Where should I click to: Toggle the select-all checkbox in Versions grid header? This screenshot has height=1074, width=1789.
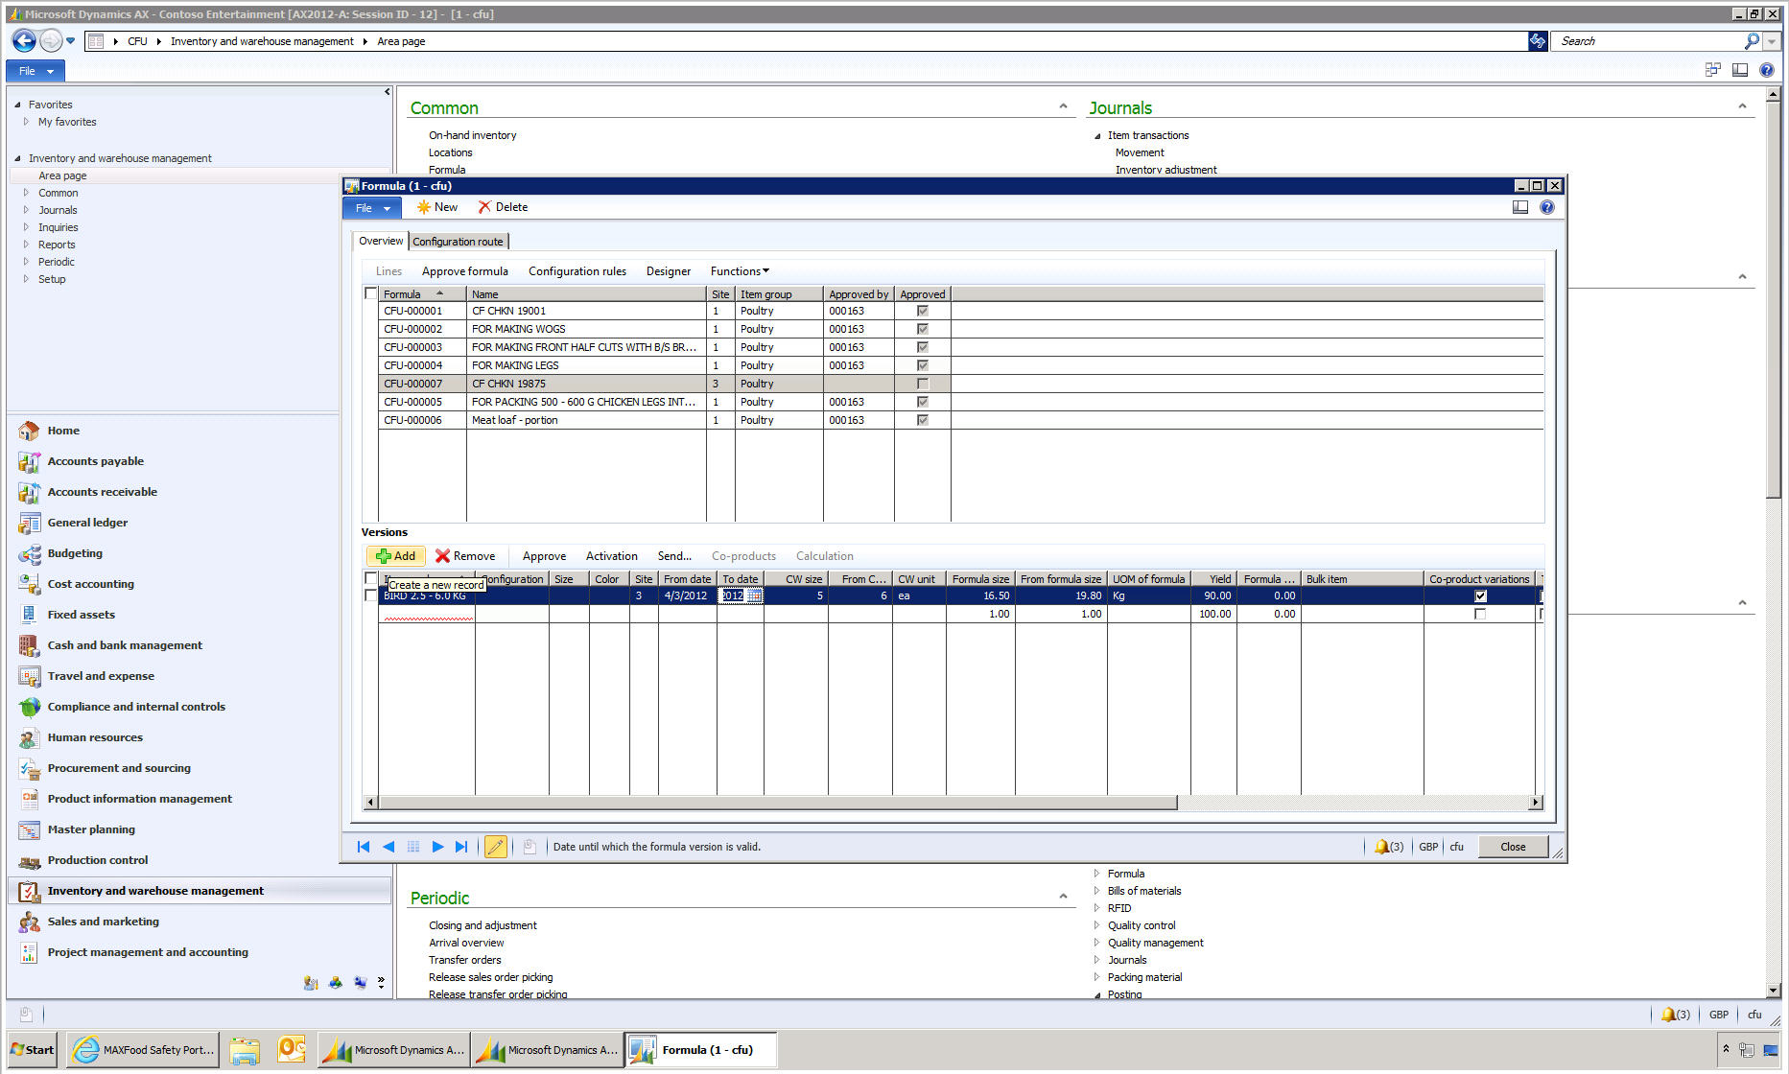point(371,578)
